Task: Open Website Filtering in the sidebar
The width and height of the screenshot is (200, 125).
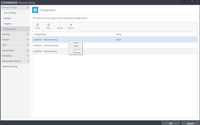Action: (10, 66)
